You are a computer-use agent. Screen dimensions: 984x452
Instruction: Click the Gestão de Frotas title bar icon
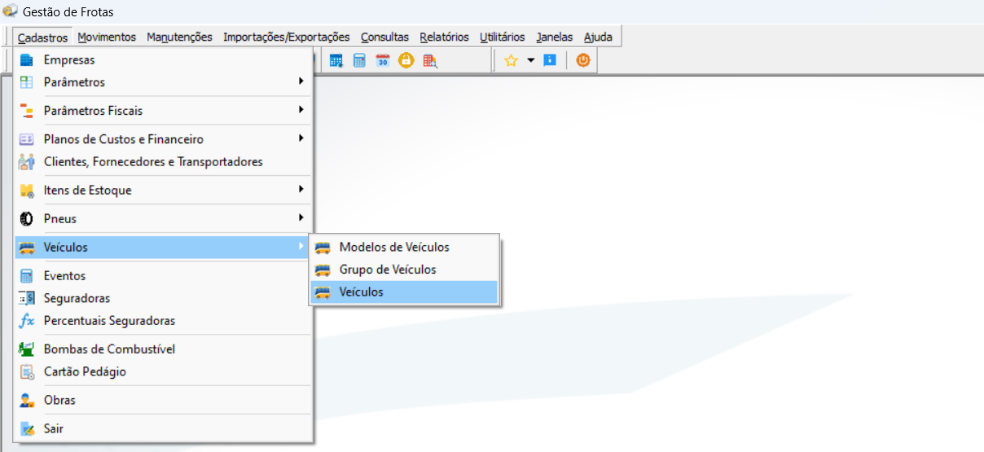10,12
